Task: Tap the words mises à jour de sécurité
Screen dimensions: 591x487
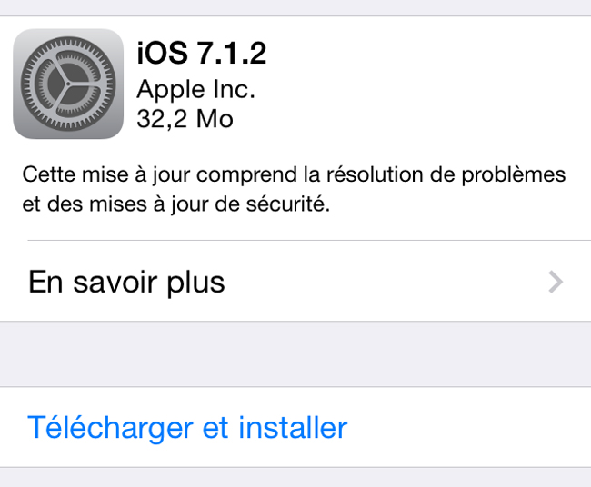Action: [209, 204]
